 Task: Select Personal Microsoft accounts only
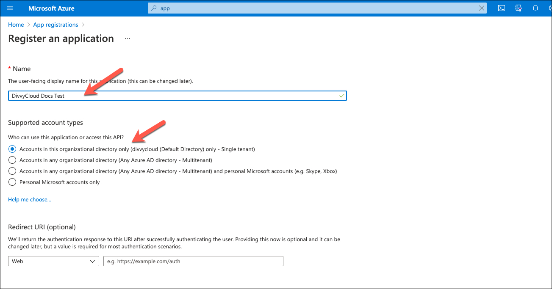coord(12,182)
